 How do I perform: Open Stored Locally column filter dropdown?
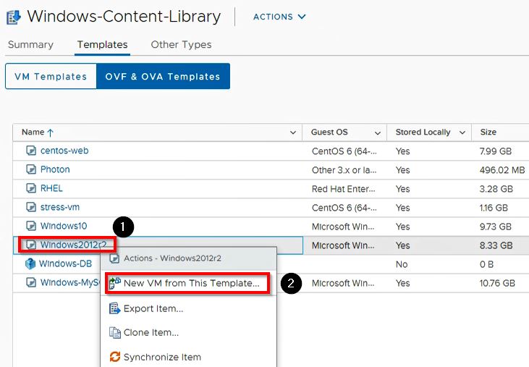[462, 132]
